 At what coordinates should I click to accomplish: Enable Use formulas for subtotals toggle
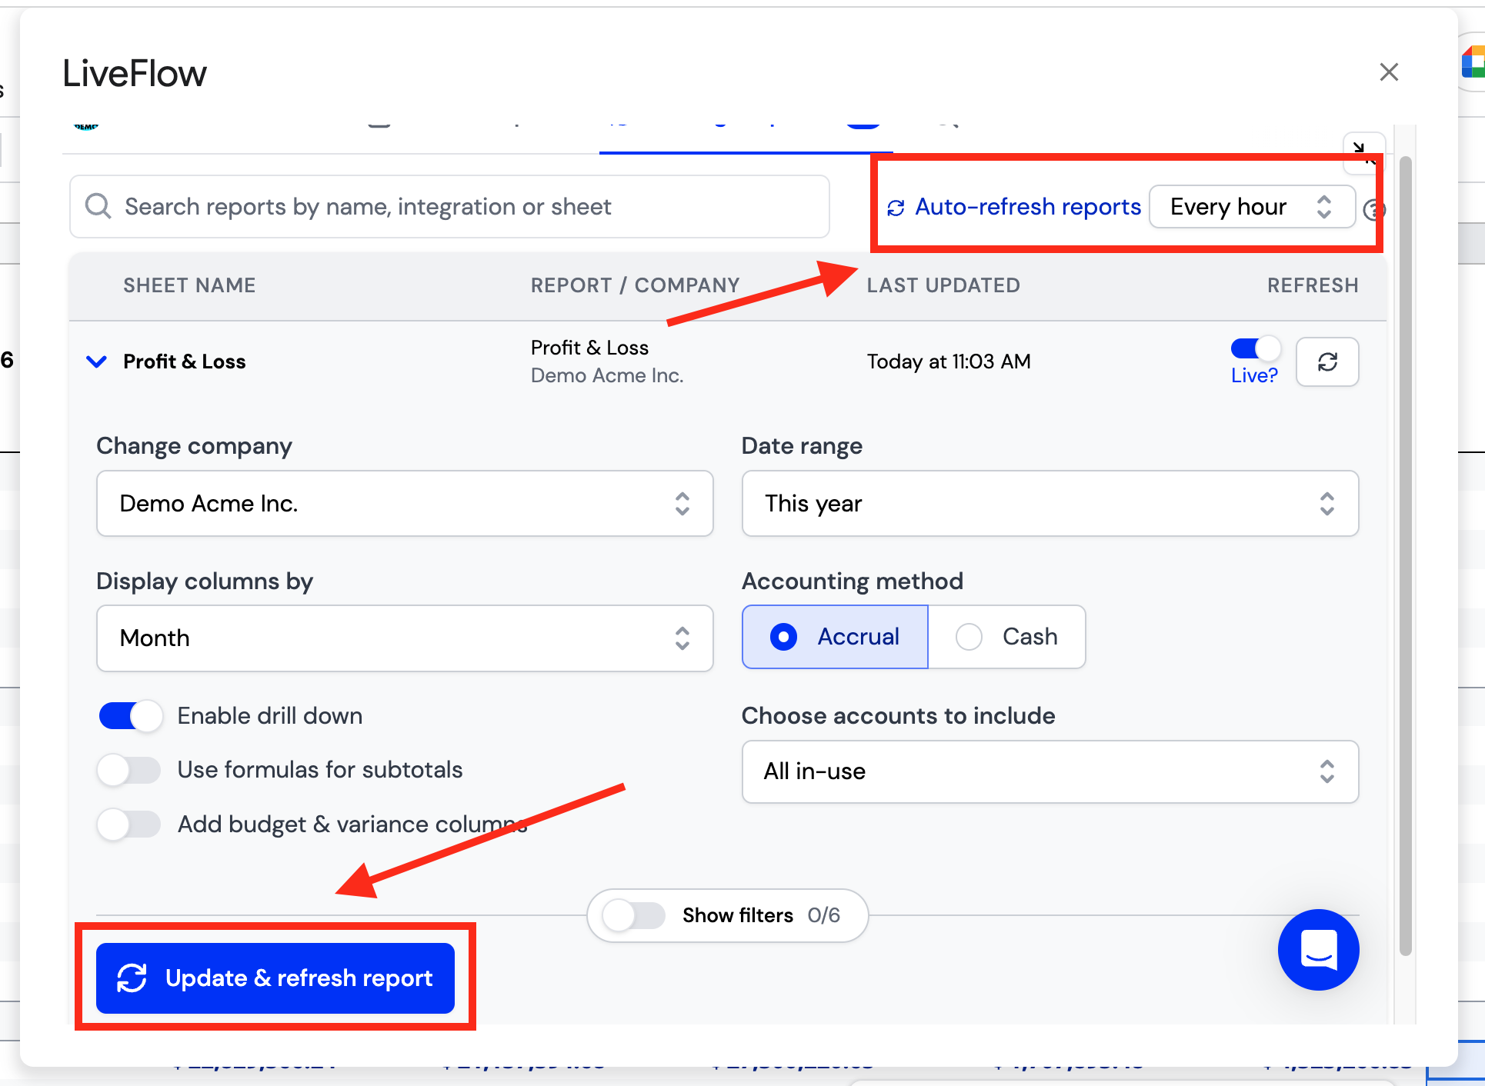[x=130, y=770]
